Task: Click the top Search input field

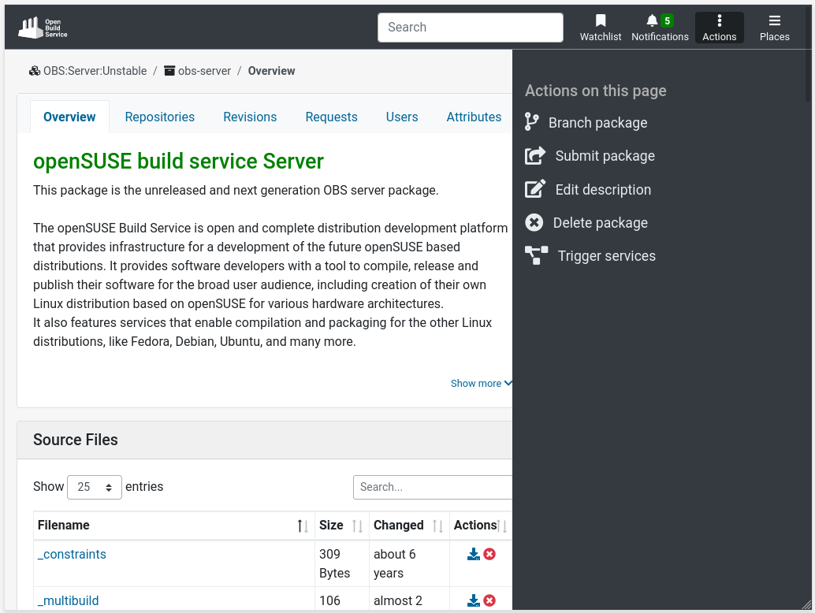Action: [470, 28]
